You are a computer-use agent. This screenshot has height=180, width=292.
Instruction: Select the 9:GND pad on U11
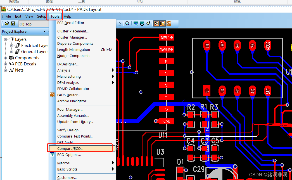click(166, 121)
